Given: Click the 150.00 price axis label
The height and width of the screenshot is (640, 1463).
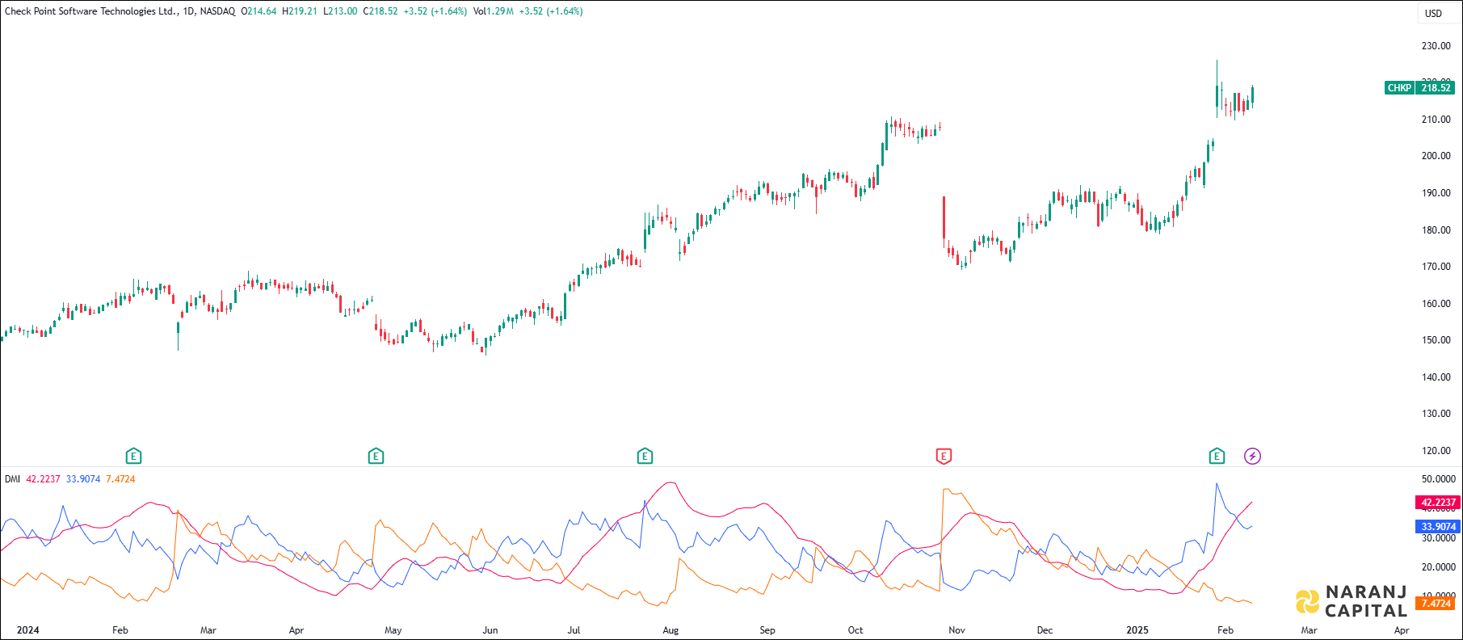Looking at the screenshot, I should click(x=1436, y=340).
